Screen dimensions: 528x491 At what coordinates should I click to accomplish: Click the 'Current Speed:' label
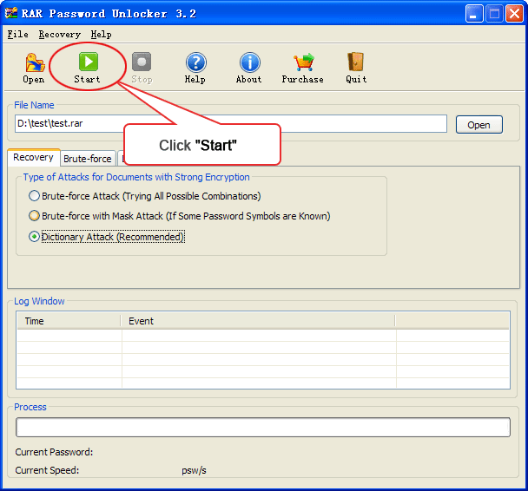[47, 470]
